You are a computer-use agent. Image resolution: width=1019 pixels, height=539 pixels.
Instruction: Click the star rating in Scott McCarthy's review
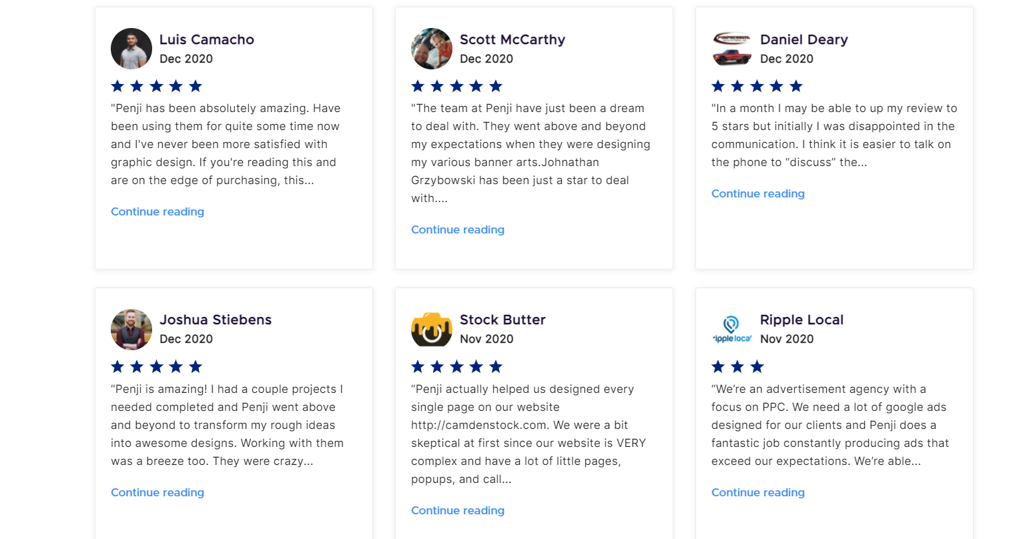coord(456,86)
